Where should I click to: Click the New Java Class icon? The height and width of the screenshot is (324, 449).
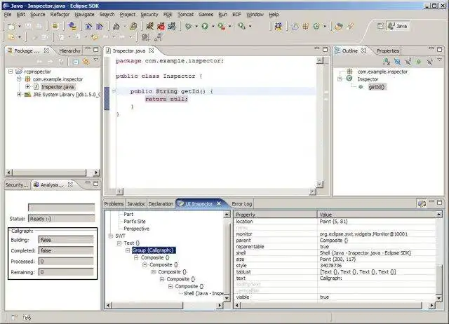tap(316, 27)
